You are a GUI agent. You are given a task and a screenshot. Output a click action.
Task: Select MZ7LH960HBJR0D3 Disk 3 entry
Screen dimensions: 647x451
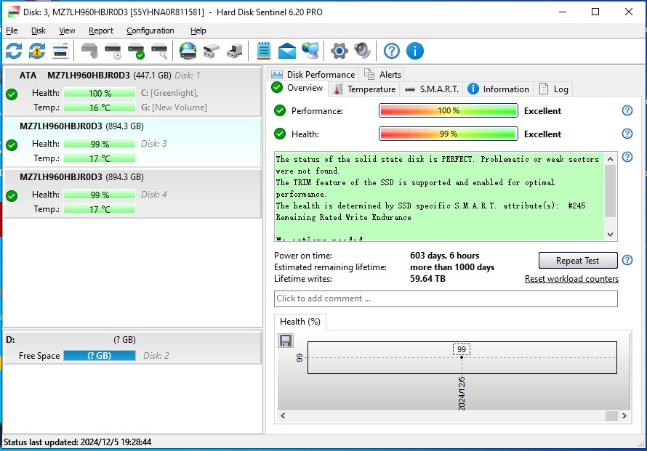132,142
